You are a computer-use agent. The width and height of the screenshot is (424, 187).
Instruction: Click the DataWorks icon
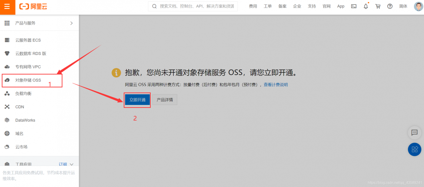[x=7, y=120]
